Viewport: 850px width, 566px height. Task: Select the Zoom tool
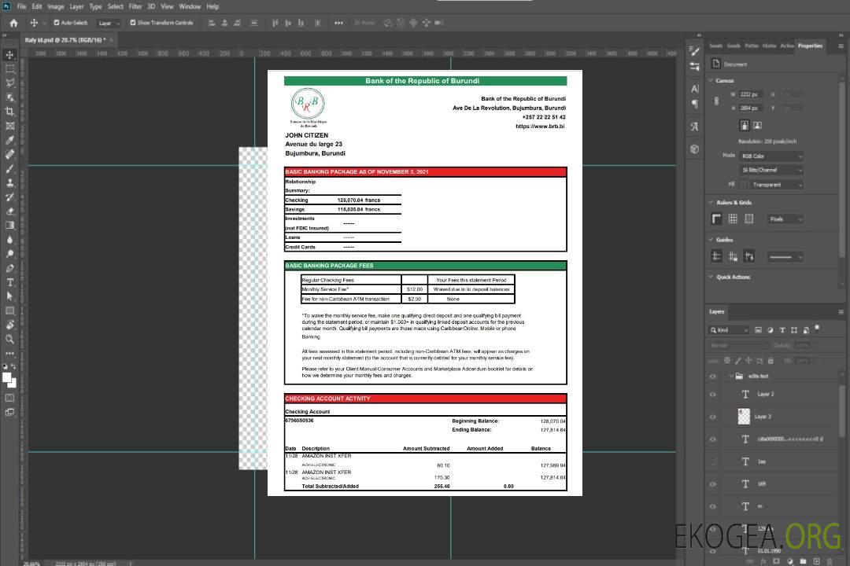coord(9,339)
